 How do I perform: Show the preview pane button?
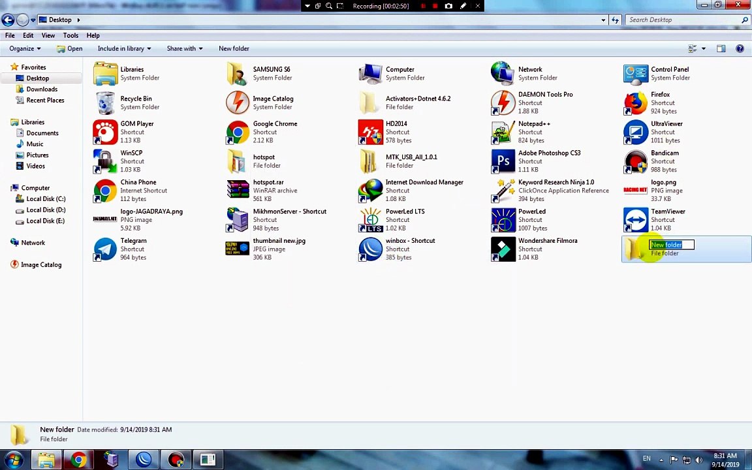pos(721,48)
